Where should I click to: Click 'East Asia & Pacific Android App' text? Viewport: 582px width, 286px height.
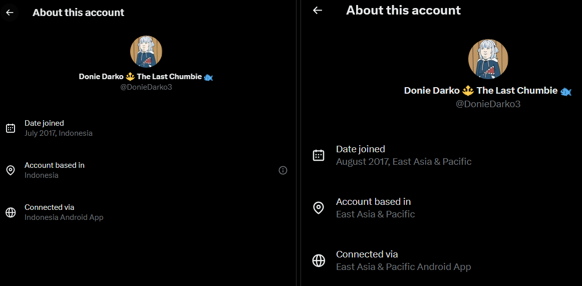(x=404, y=266)
